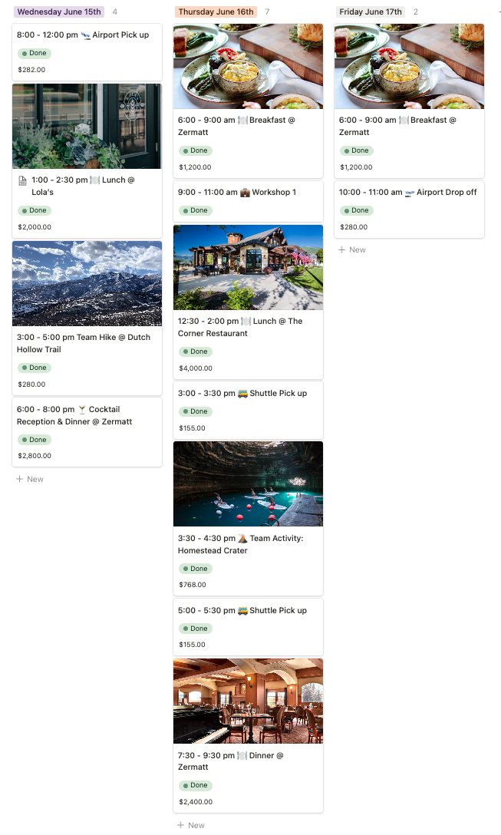The width and height of the screenshot is (501, 835).
Task: Click the briefcase icon on Workshop 1 card
Action: (245, 192)
